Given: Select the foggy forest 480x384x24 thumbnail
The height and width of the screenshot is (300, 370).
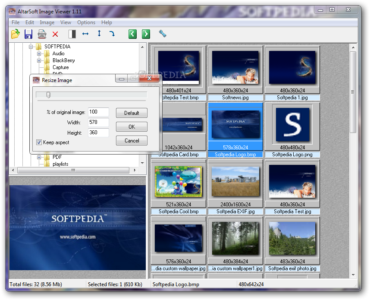Looking at the screenshot, I should [235, 240].
